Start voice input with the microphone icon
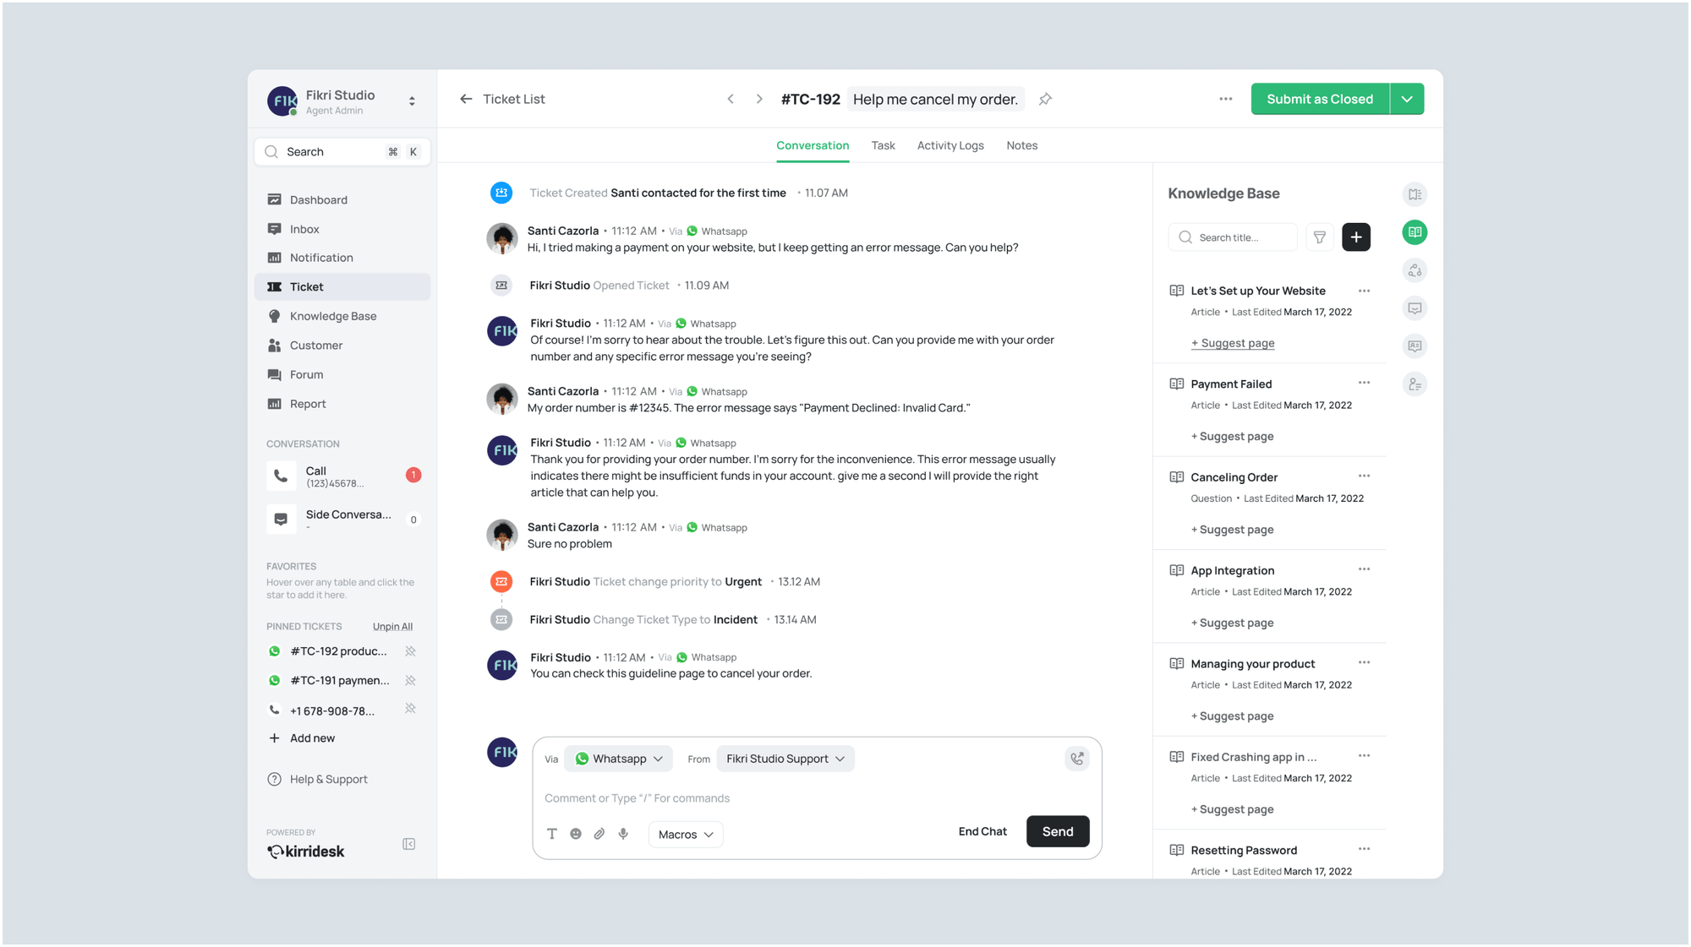The image size is (1691, 947). tap(623, 834)
